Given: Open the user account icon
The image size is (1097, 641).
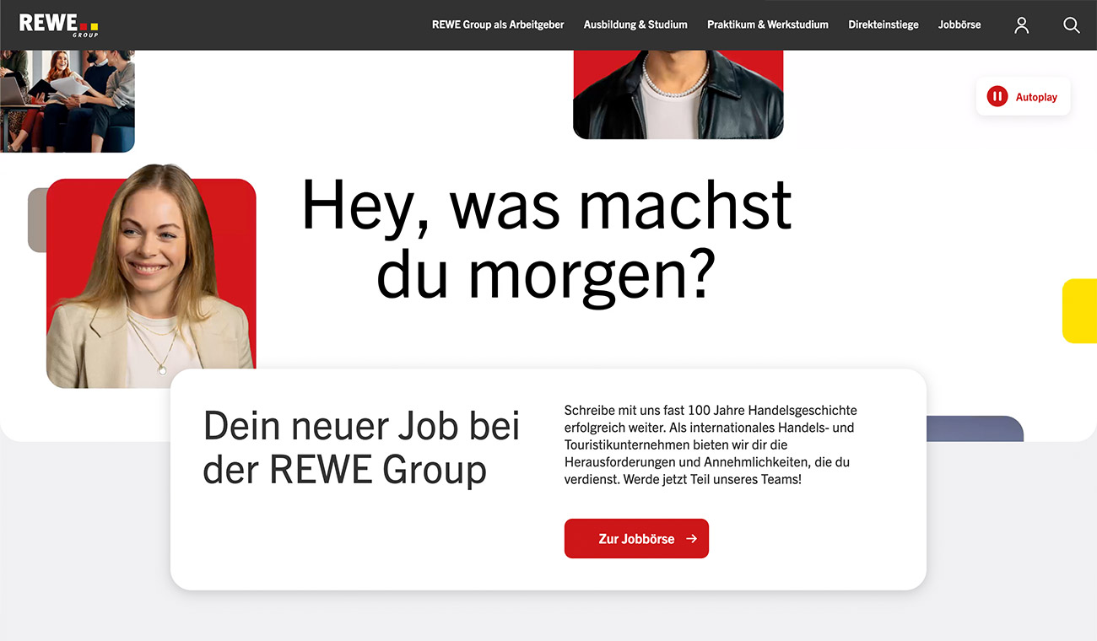Looking at the screenshot, I should coord(1022,25).
